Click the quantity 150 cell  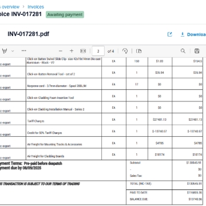pyautogui.click(x=137, y=61)
